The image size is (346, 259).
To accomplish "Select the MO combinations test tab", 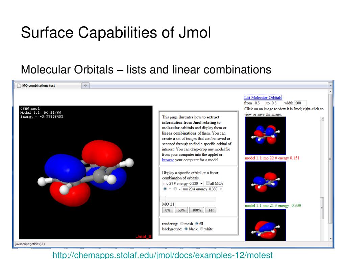I will pos(48,85).
